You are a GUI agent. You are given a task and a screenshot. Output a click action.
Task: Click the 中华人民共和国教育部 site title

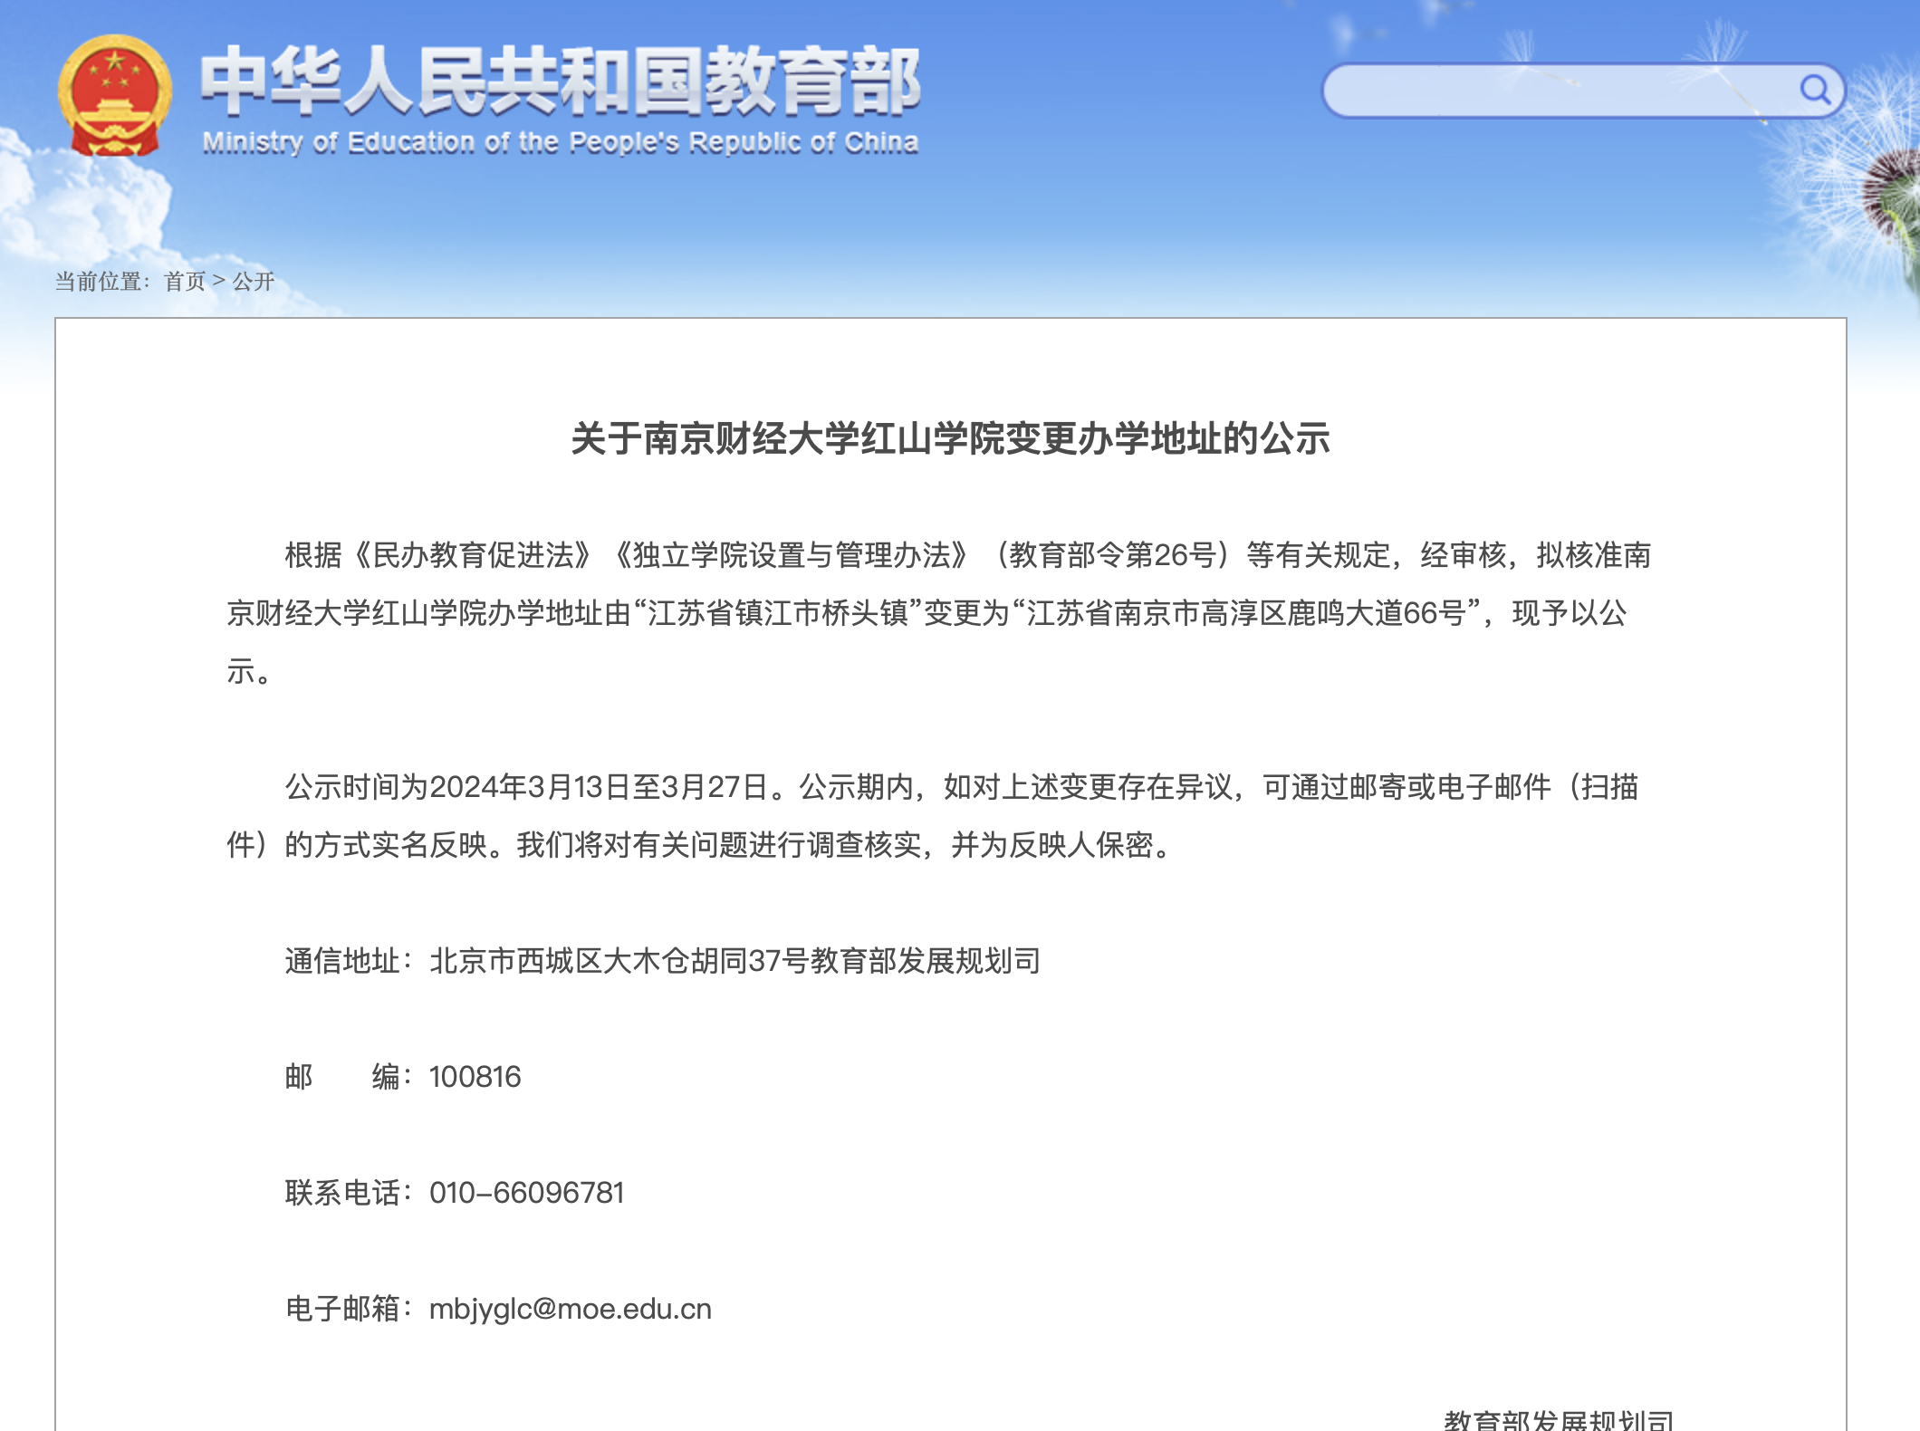tap(560, 82)
